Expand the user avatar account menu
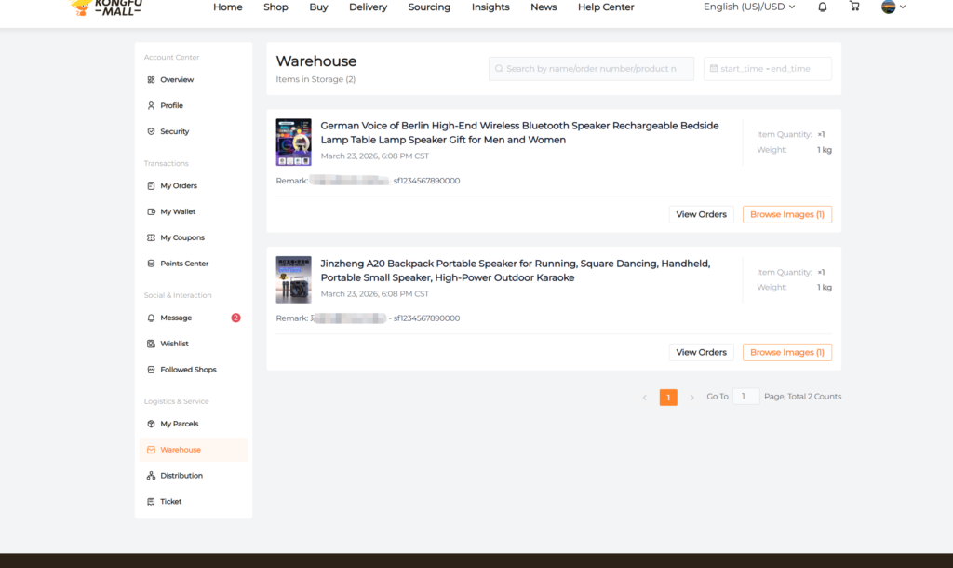 pyautogui.click(x=893, y=7)
